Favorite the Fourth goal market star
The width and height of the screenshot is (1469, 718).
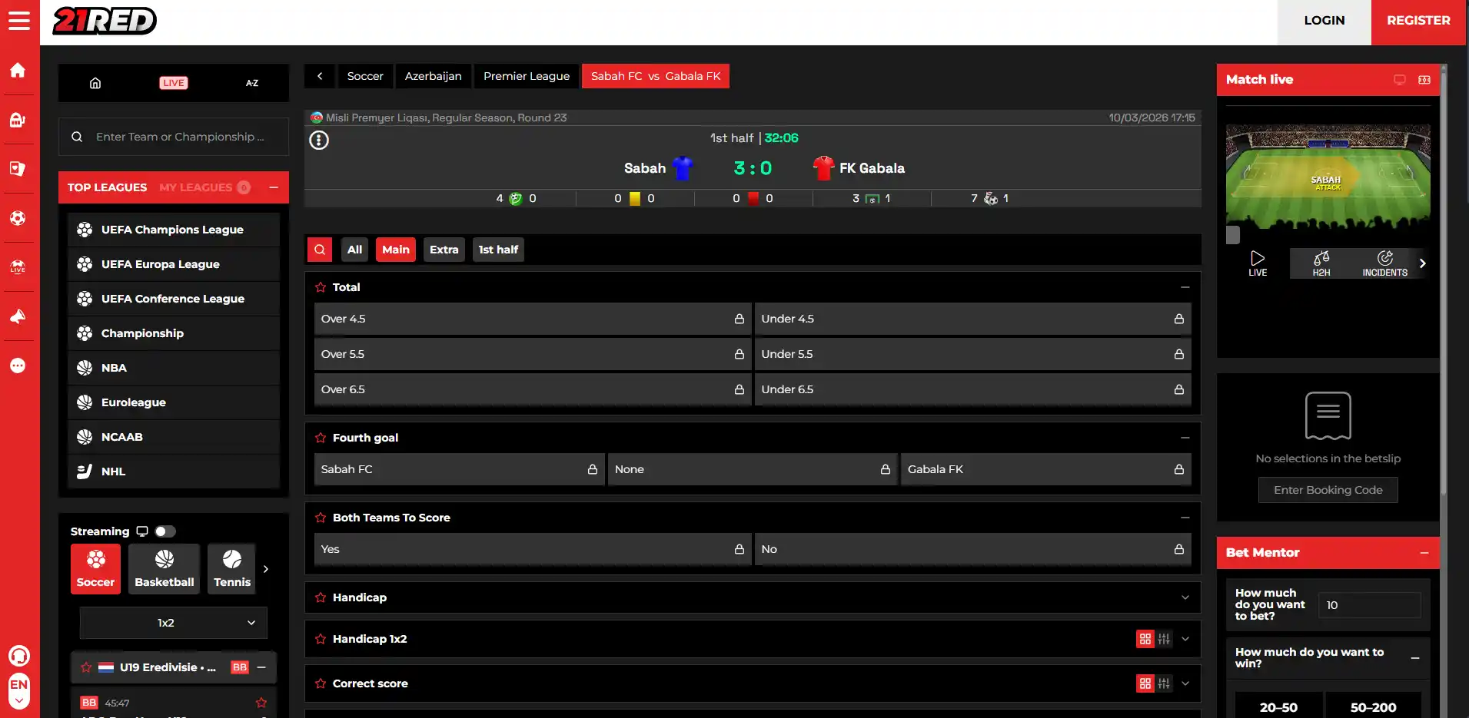click(321, 438)
